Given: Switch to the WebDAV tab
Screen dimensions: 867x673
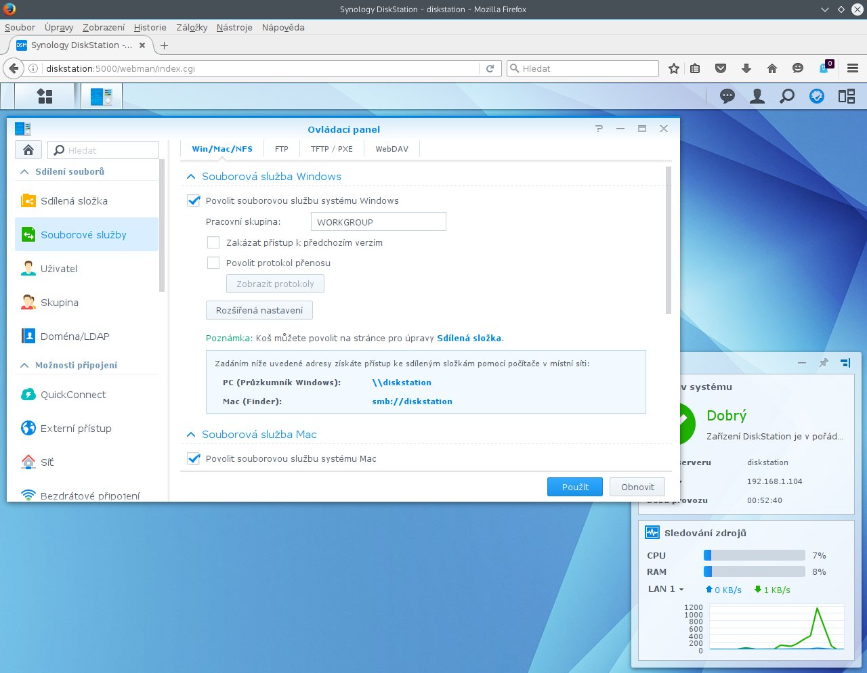Looking at the screenshot, I should click(392, 149).
